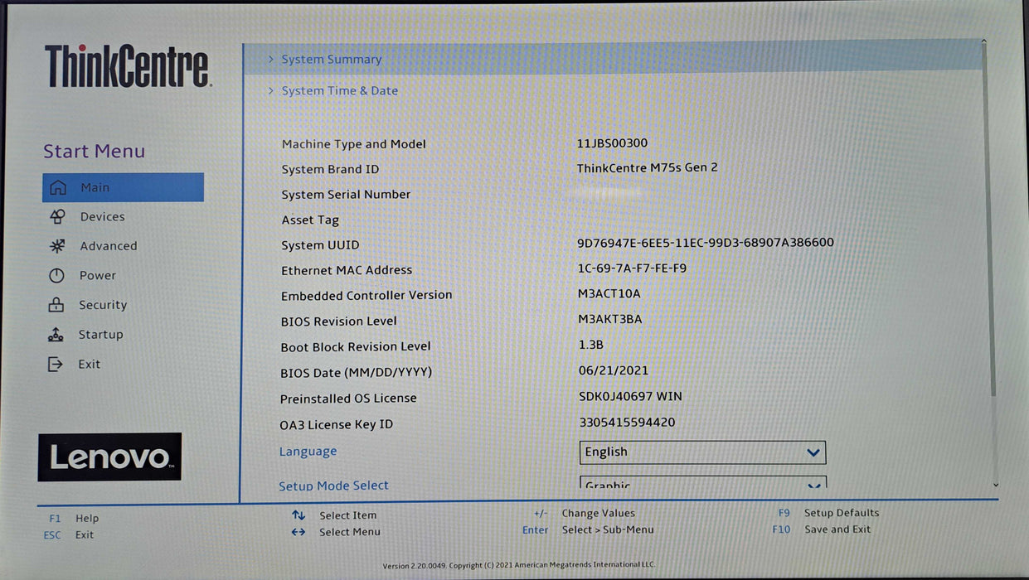The image size is (1029, 580).
Task: Click the ThinkCentre logo
Action: click(x=128, y=66)
